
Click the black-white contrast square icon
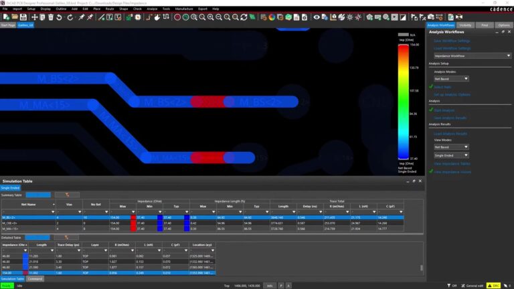click(403, 17)
